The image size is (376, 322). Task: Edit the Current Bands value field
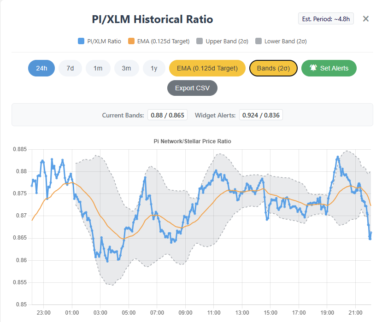tap(167, 115)
